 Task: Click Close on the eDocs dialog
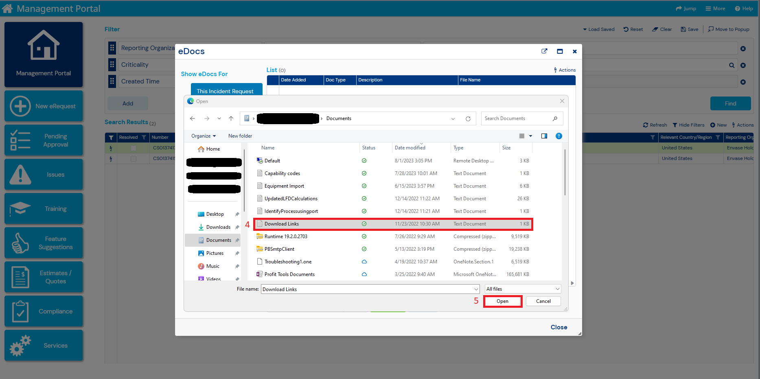tap(559, 327)
